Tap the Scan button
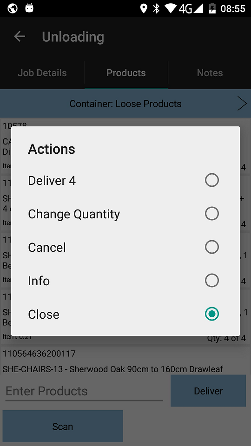 (63, 426)
